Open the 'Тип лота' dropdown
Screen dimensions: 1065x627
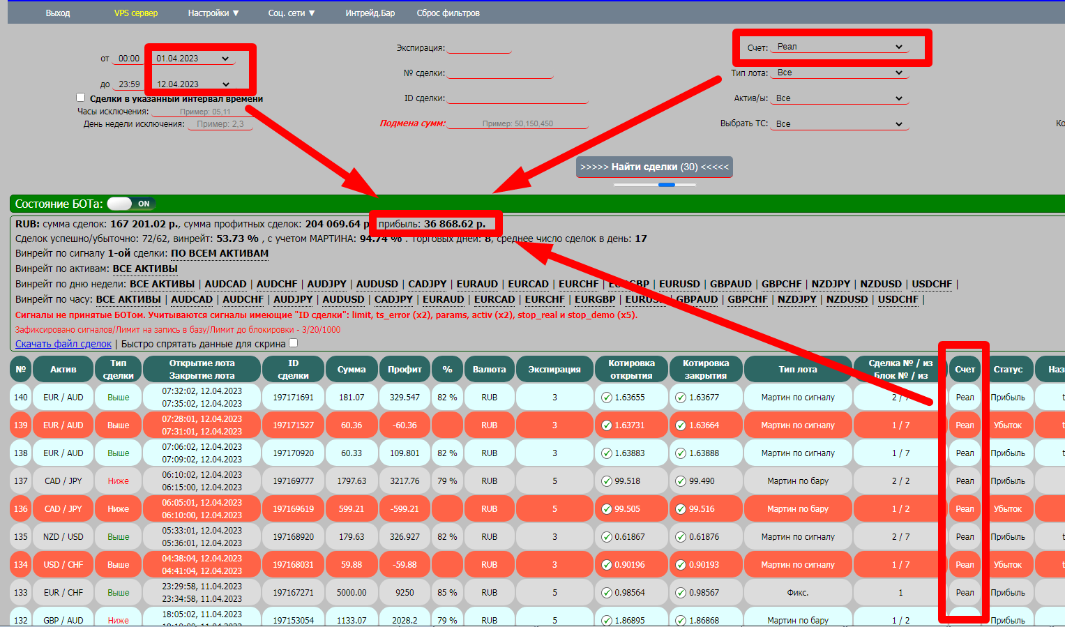(840, 73)
